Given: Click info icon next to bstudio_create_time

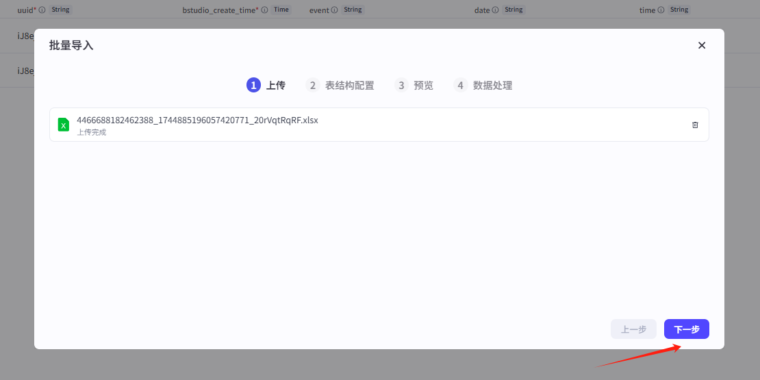Looking at the screenshot, I should (x=264, y=10).
